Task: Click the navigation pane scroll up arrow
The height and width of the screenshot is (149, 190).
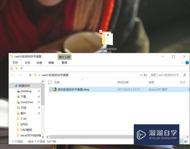Action: tap(43, 81)
